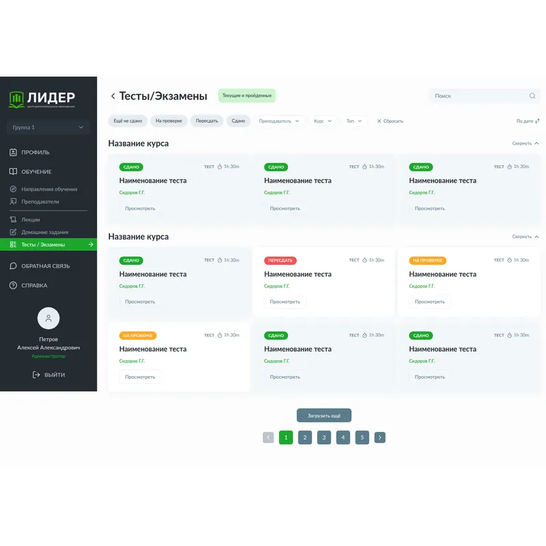
Task: Click Сбросить to reset filters
Action: coord(390,121)
